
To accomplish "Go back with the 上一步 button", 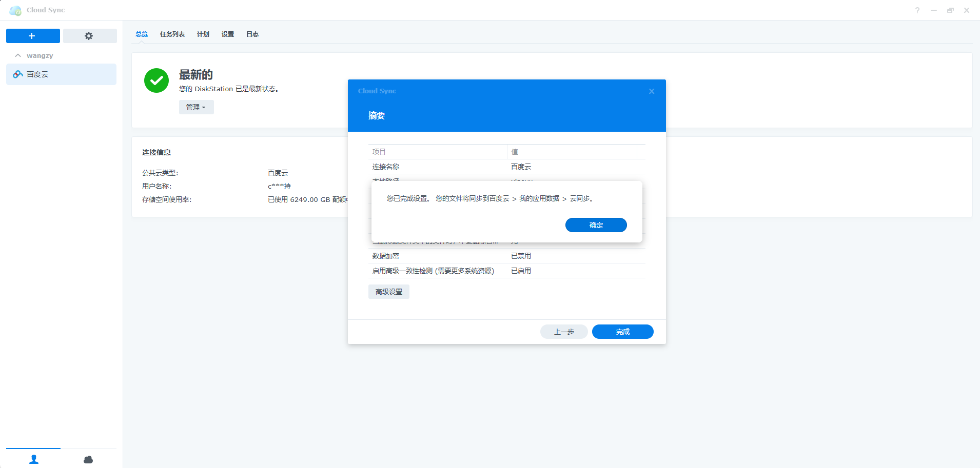I will [x=564, y=332].
